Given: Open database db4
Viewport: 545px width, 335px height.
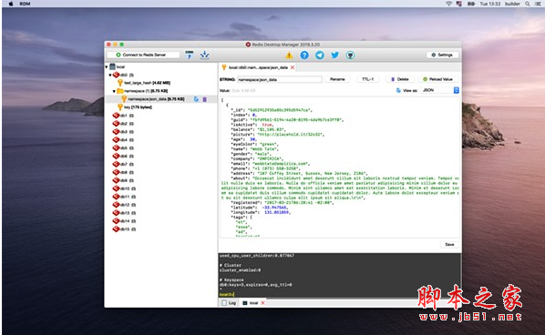Looking at the screenshot, I should [123, 140].
